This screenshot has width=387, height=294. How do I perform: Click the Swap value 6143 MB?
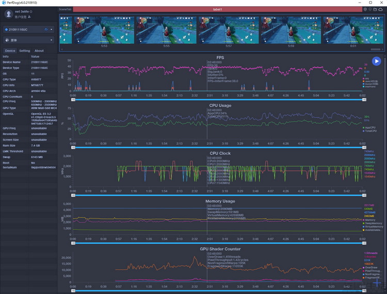click(37, 157)
